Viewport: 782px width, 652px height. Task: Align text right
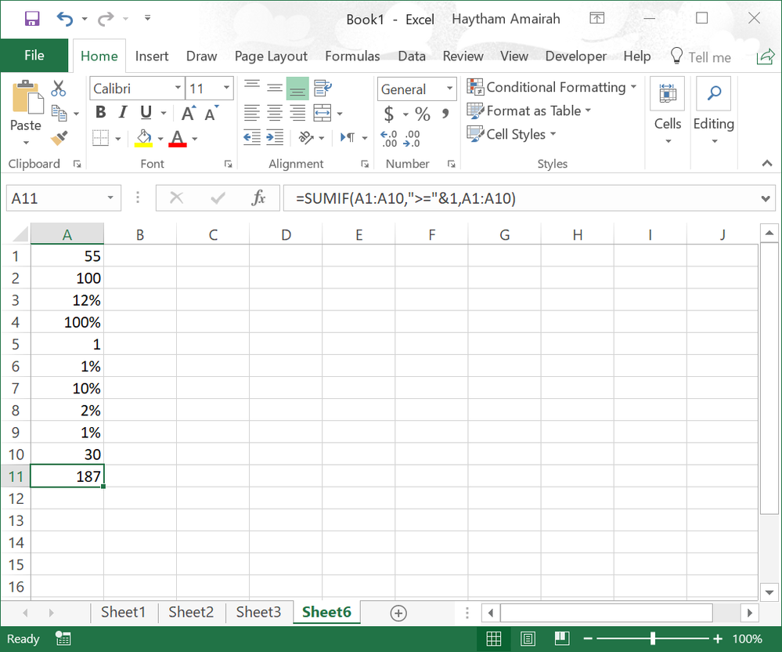297,113
